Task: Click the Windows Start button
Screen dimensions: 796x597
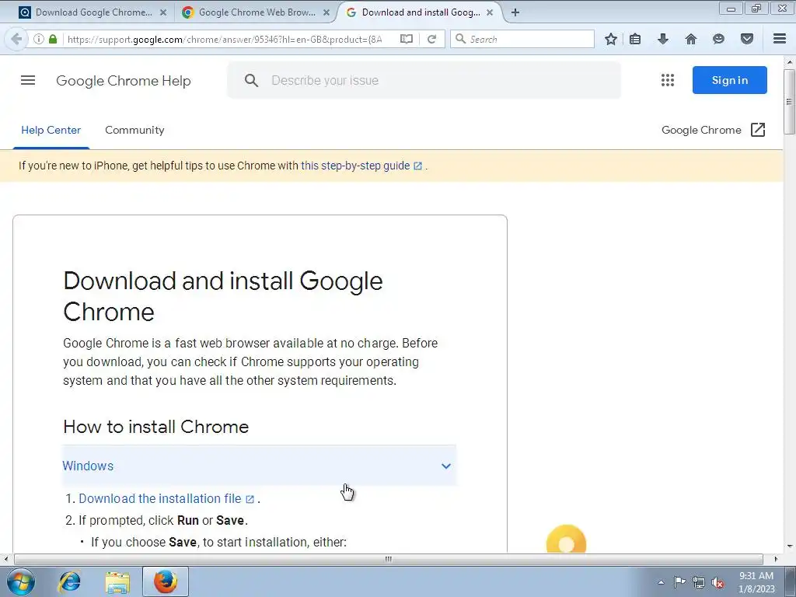Action: [x=21, y=581]
